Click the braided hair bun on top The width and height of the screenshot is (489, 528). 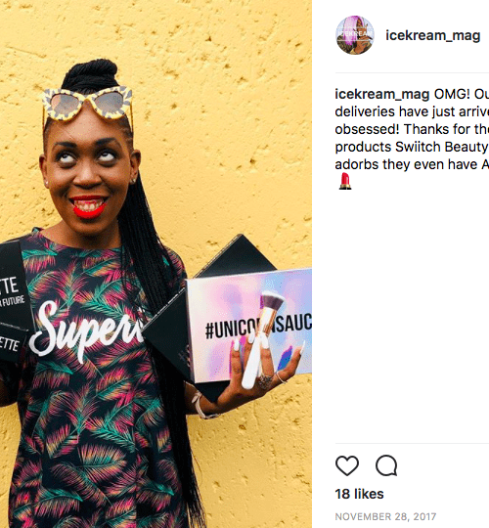click(91, 74)
